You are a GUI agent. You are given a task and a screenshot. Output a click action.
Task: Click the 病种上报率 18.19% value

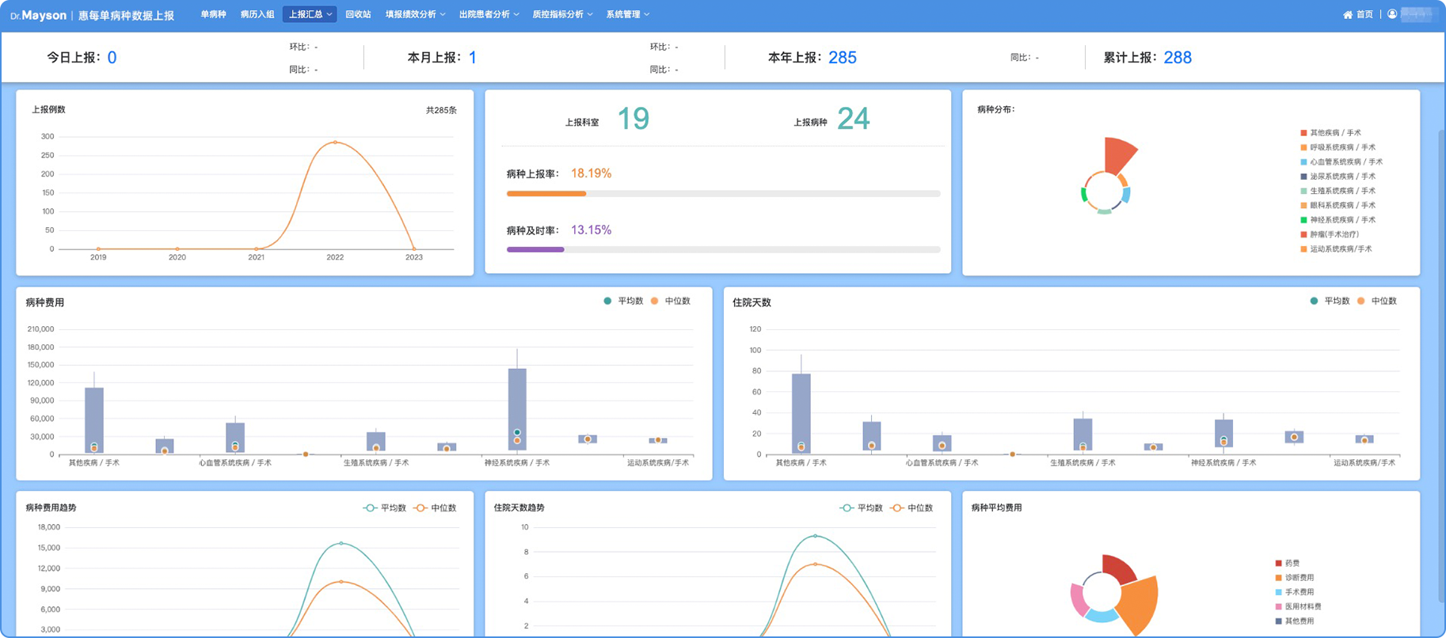(591, 173)
